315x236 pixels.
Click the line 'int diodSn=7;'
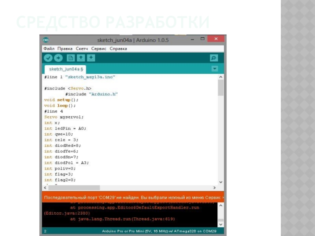click(61, 157)
